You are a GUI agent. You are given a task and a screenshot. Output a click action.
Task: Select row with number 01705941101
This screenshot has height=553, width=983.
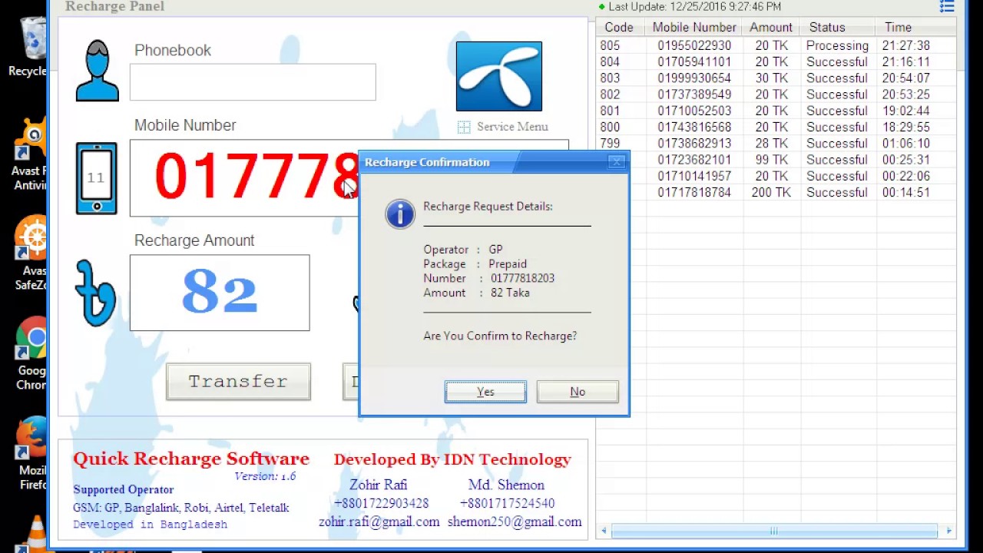pyautogui.click(x=776, y=62)
